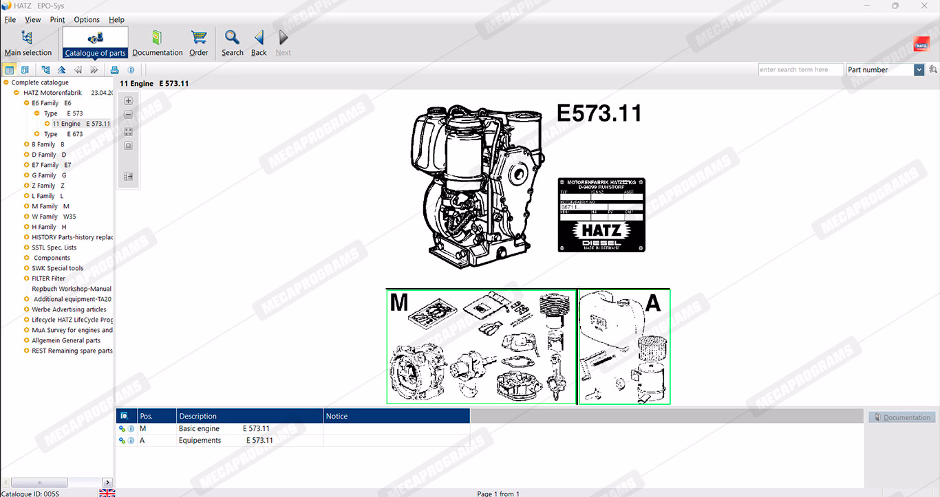Expand the B Family tree node

pos(26,144)
